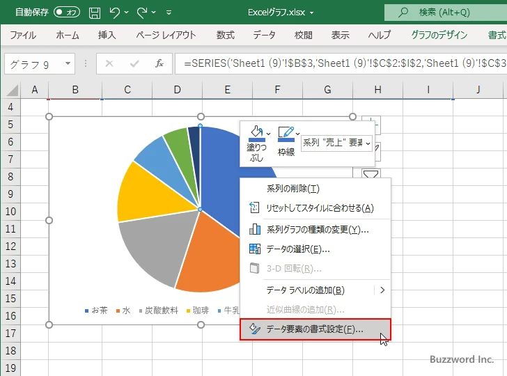The image size is (507, 376).
Task: Click the chart filter funnel button
Action: coord(371,174)
